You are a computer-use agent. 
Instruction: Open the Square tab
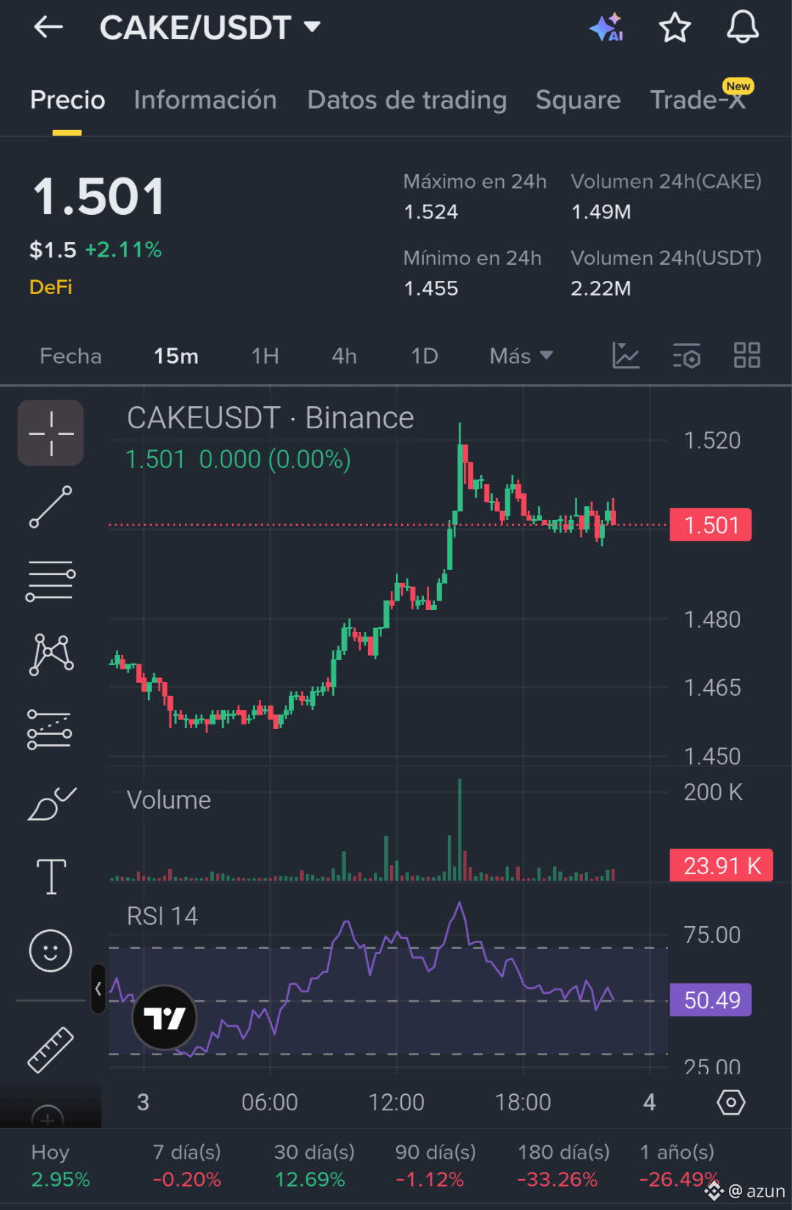[578, 100]
